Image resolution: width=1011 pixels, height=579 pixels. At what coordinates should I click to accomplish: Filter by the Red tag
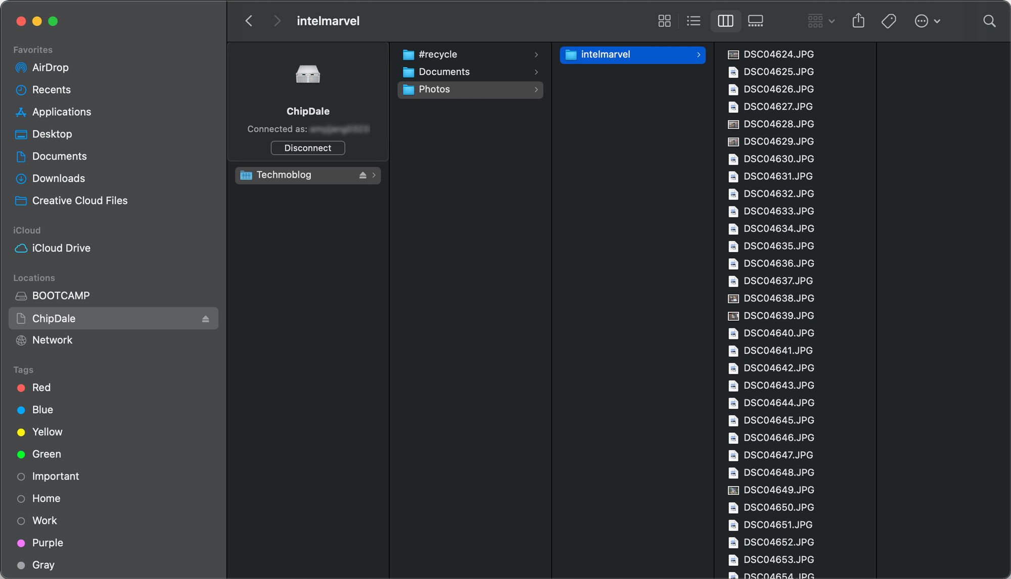pyautogui.click(x=41, y=388)
